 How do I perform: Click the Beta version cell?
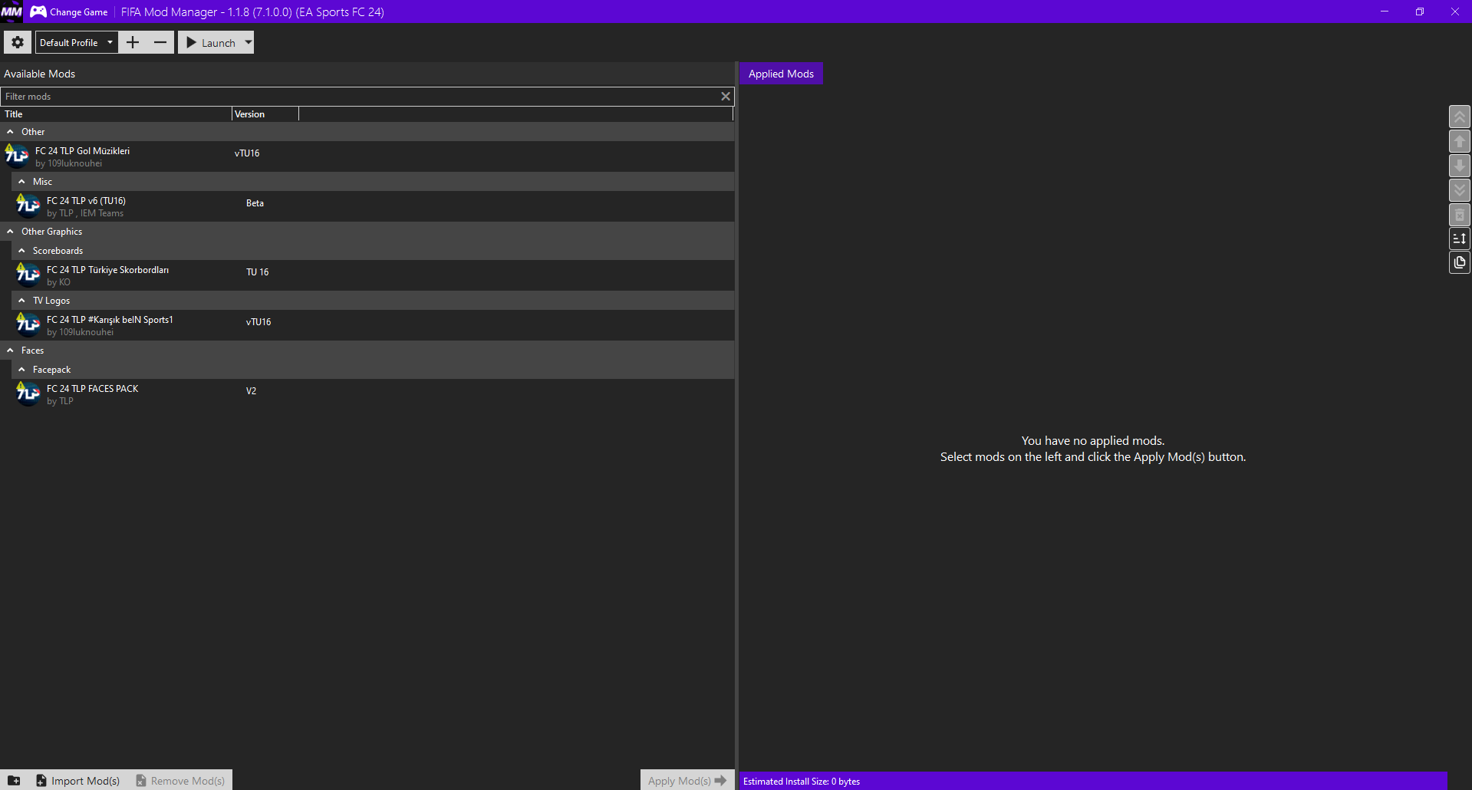click(x=255, y=203)
